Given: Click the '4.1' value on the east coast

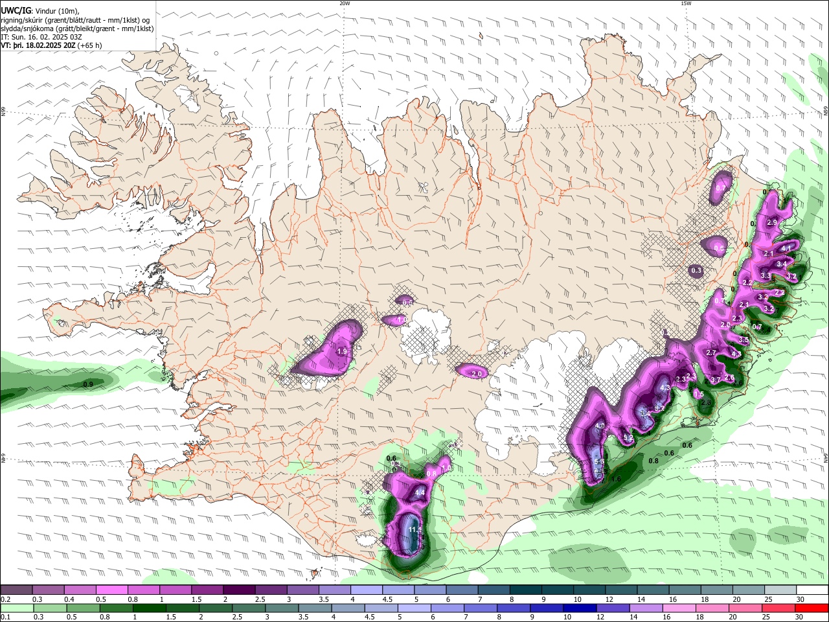Looking at the screenshot, I should (786, 248).
